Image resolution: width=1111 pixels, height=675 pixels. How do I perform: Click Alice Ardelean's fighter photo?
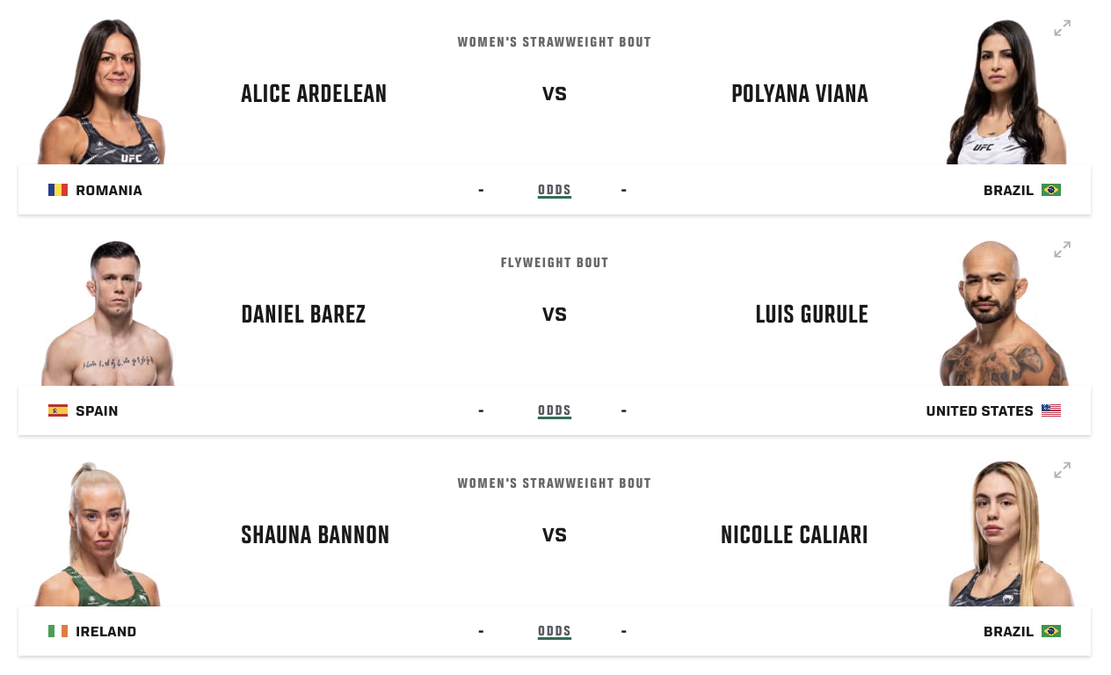click(x=103, y=95)
